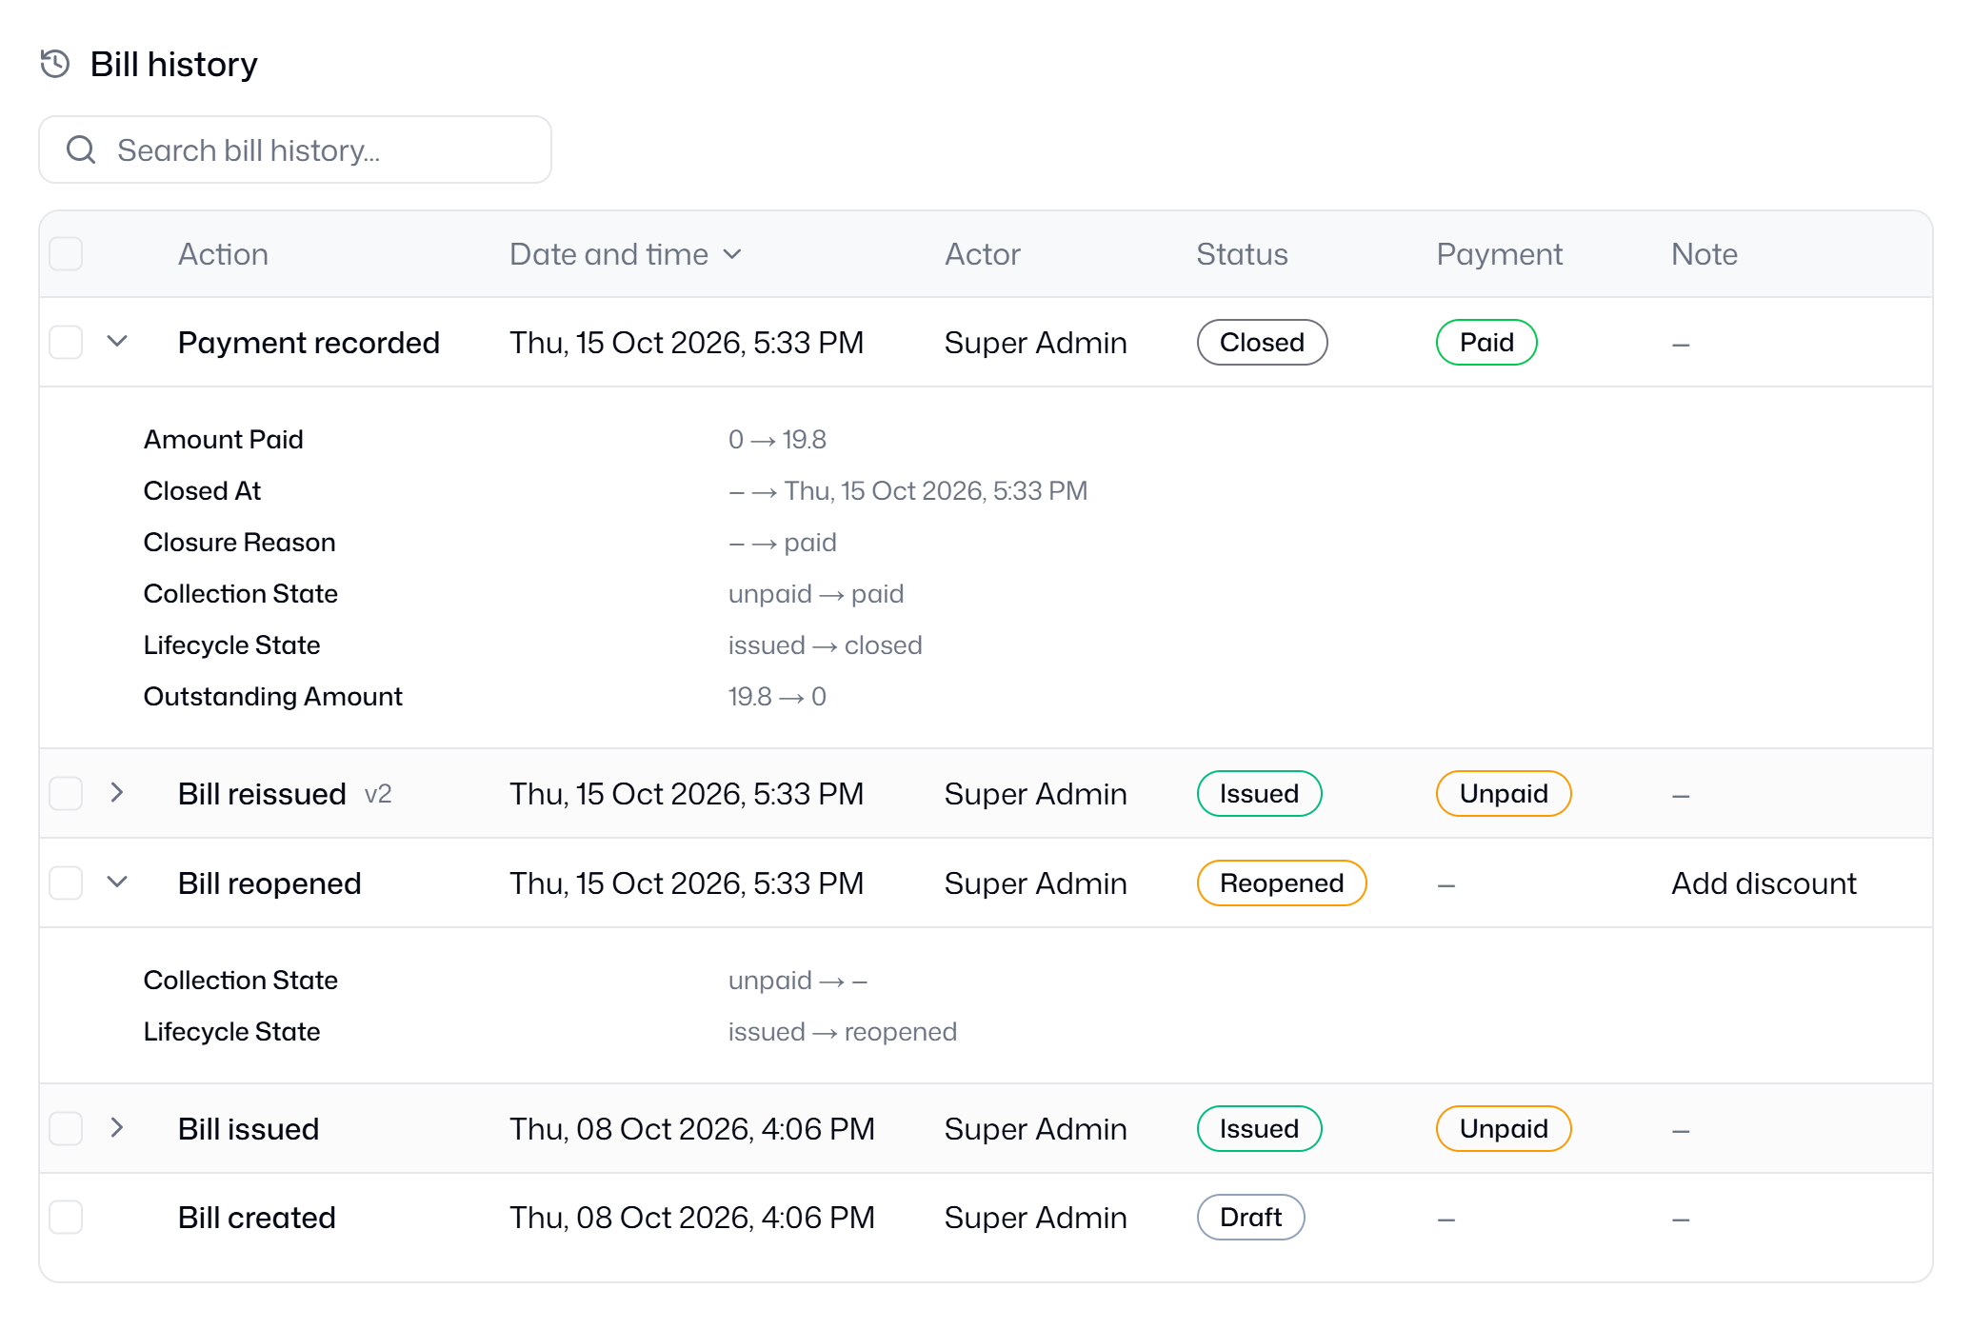Image resolution: width=1974 pixels, height=1329 pixels.
Task: Click the — → paid closure value
Action: click(x=782, y=542)
